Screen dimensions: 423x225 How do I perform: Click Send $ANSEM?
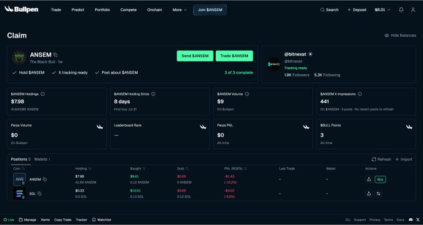pos(195,56)
